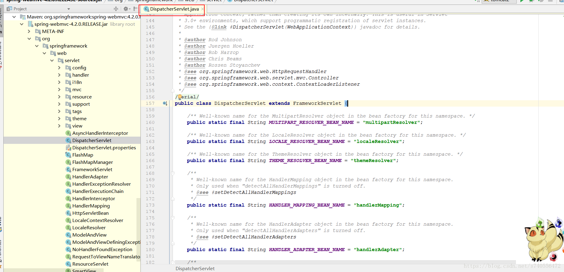
Task: Click the ModelAndView class icon
Action: [x=68, y=235]
